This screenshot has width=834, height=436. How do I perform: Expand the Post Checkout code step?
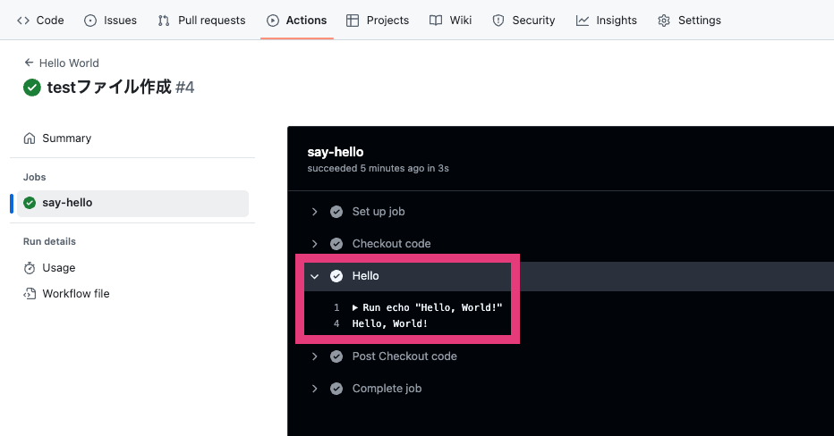point(315,356)
